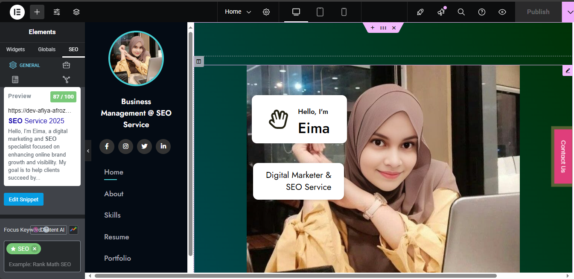Open Site Settings sliders icon
574x279 pixels.
point(57,12)
